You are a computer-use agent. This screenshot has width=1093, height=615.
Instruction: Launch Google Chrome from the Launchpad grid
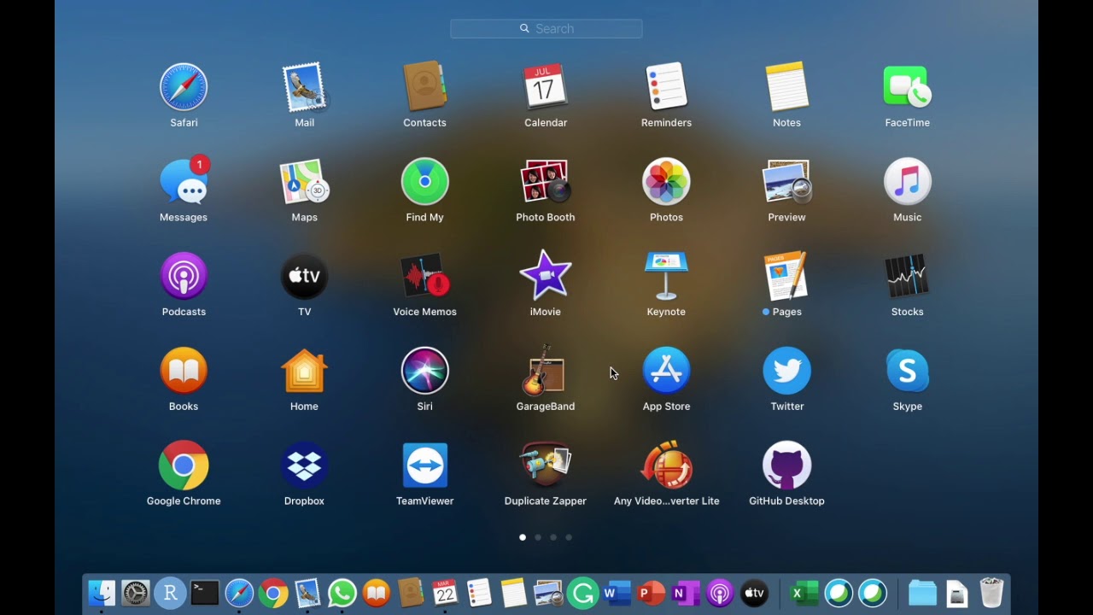(x=184, y=466)
